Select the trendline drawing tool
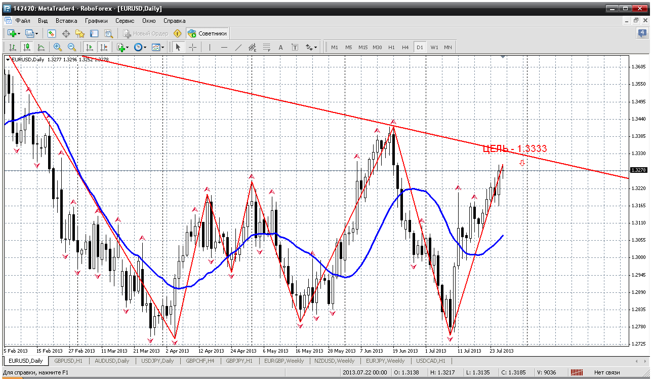Image resolution: width=652 pixels, height=379 pixels. (238, 47)
